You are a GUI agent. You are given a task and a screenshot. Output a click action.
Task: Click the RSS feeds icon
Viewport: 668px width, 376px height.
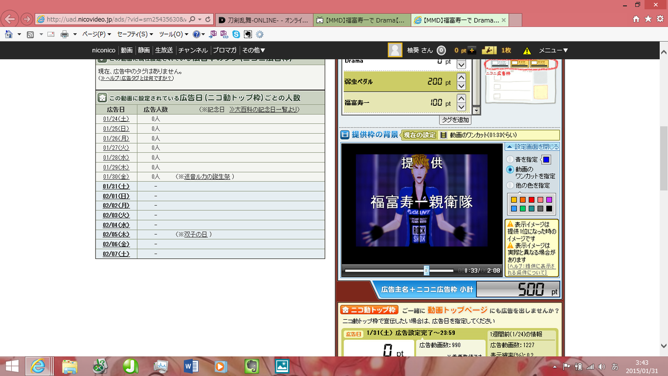[x=30, y=34]
